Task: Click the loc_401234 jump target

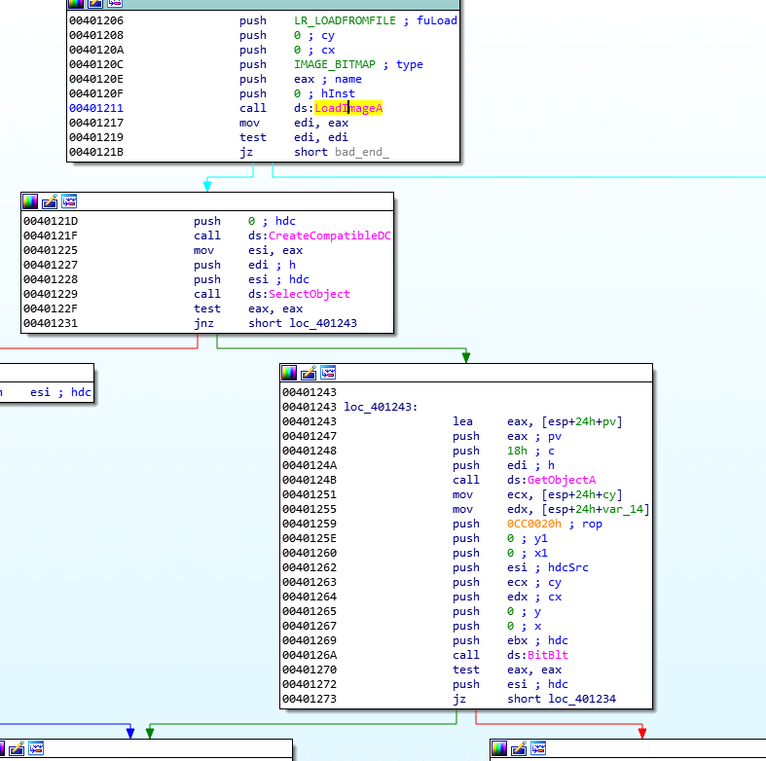Action: [582, 699]
